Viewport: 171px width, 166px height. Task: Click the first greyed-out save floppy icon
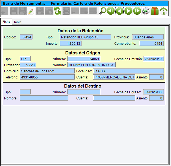click(x=13, y=11)
